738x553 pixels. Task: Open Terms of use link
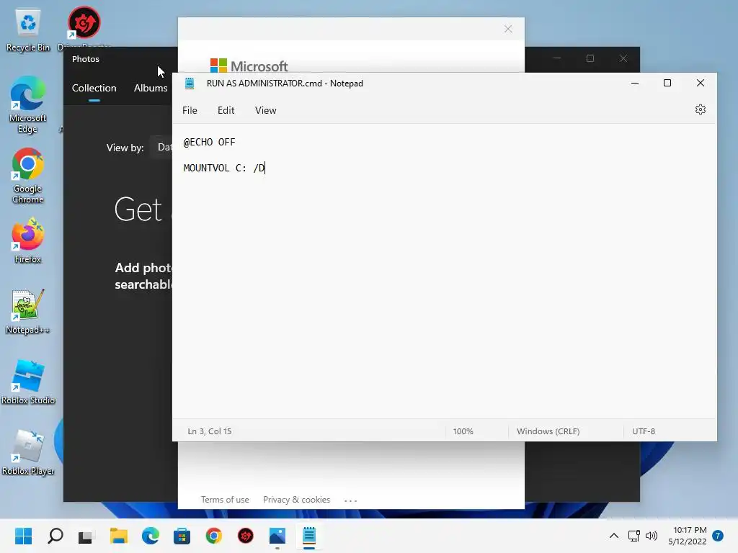[x=225, y=500]
